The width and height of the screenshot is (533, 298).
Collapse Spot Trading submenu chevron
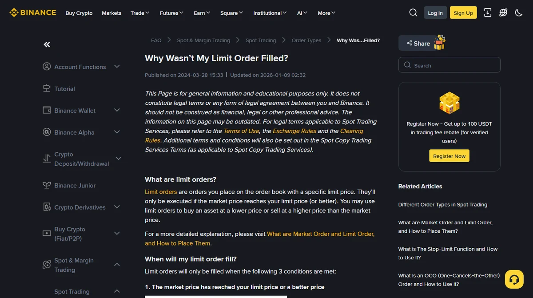[x=117, y=291]
